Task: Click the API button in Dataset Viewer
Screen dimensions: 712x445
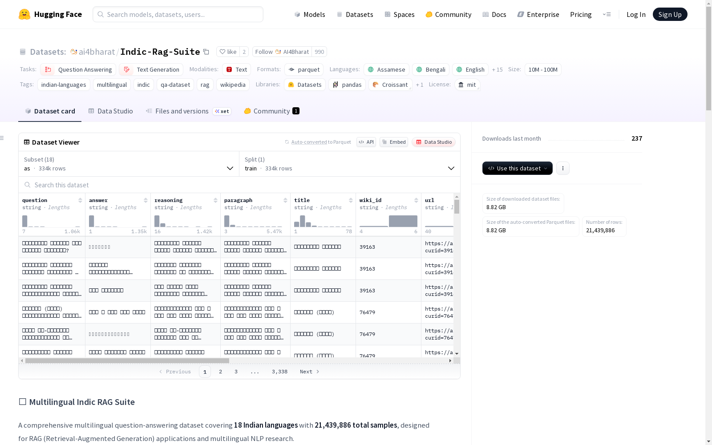Action: tap(366, 142)
